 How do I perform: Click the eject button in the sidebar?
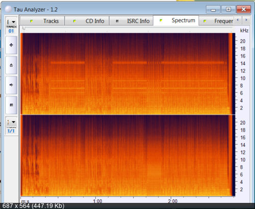[11, 65]
